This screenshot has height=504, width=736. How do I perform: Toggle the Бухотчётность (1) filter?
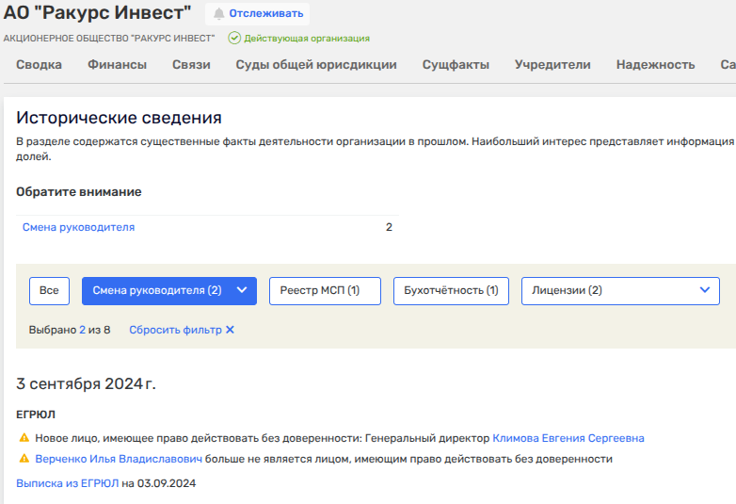pyautogui.click(x=451, y=291)
